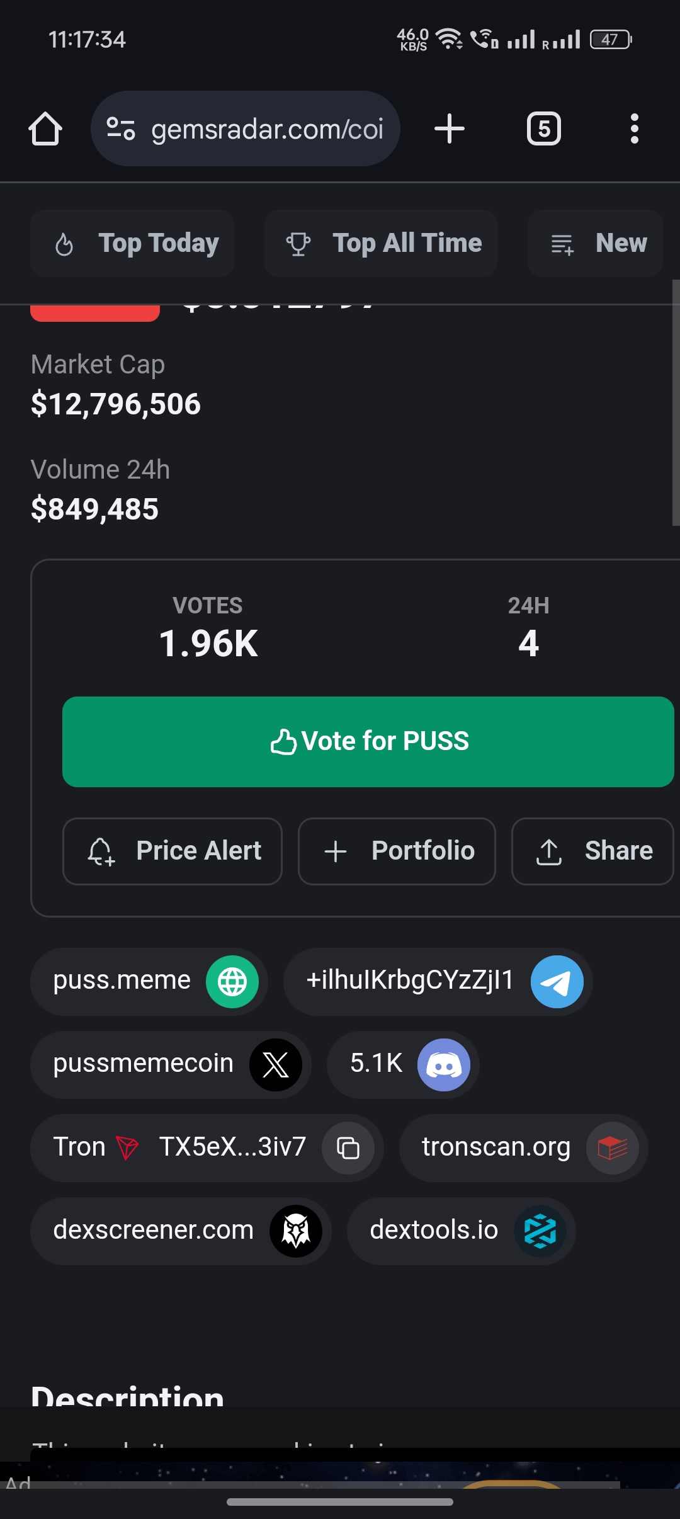680x1519 pixels.
Task: Tap the site settings icon in address bar
Action: pyautogui.click(x=120, y=129)
